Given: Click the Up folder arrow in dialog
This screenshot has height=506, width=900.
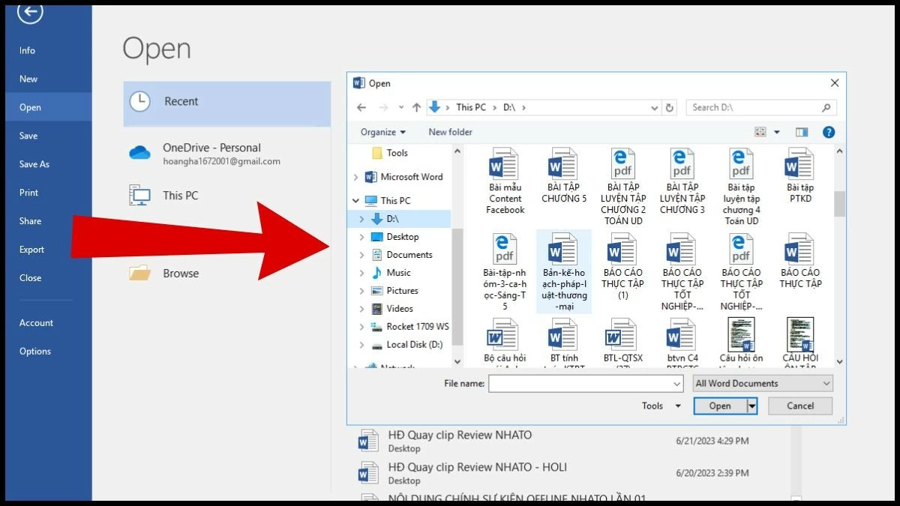Looking at the screenshot, I should tap(417, 108).
